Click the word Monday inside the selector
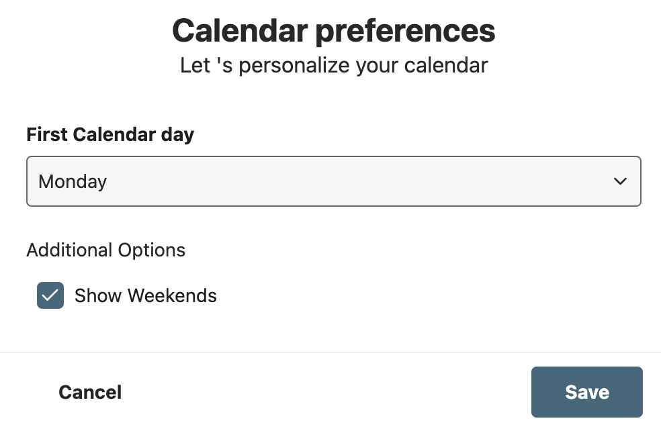The width and height of the screenshot is (661, 431). coord(73,181)
